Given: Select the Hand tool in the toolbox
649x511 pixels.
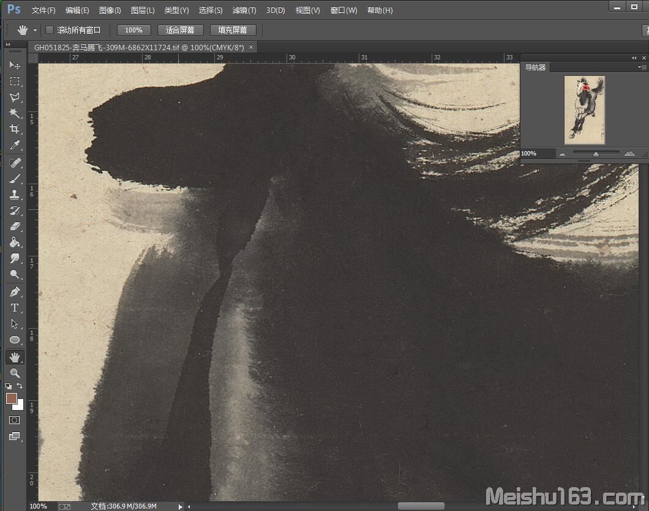Looking at the screenshot, I should [15, 357].
